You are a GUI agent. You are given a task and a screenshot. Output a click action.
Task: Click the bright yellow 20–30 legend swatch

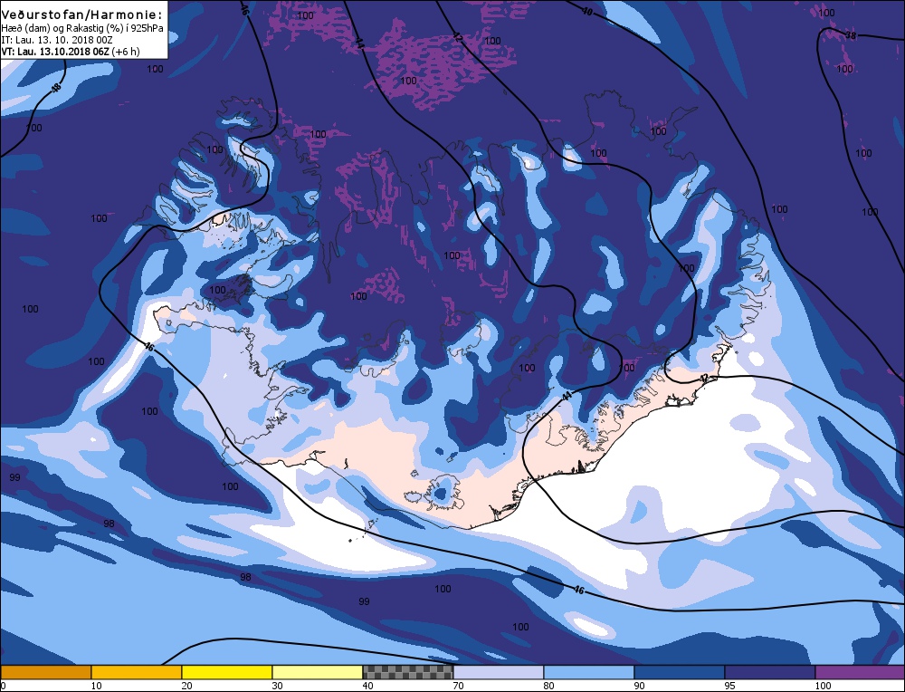click(x=227, y=672)
